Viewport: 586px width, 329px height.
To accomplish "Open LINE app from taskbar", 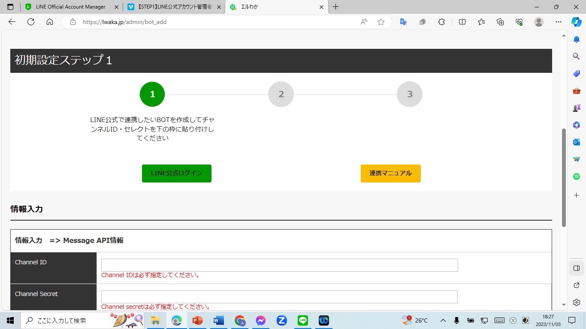I will click(x=303, y=320).
